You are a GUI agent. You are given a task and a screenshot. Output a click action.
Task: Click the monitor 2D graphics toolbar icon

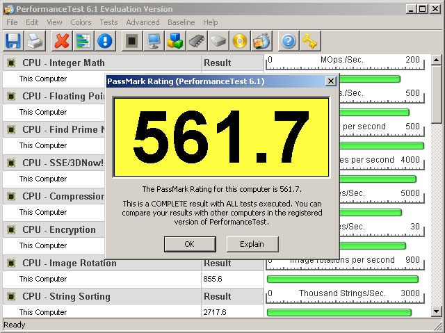[154, 41]
